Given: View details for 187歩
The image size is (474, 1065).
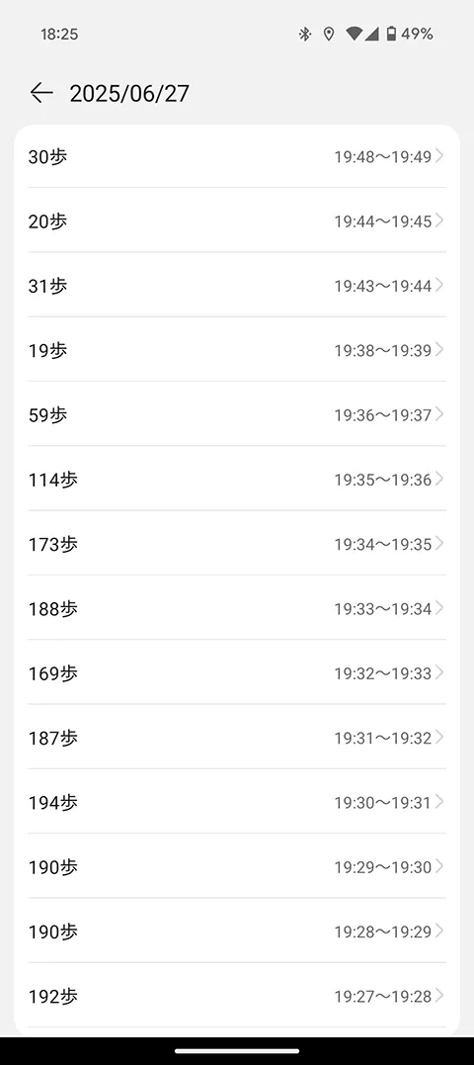Looking at the screenshot, I should 237,737.
